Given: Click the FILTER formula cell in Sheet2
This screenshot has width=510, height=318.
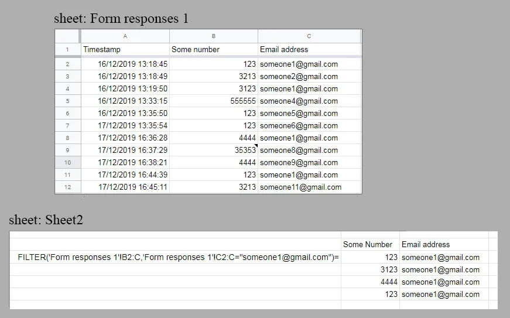Looking at the screenshot, I should tap(175, 257).
